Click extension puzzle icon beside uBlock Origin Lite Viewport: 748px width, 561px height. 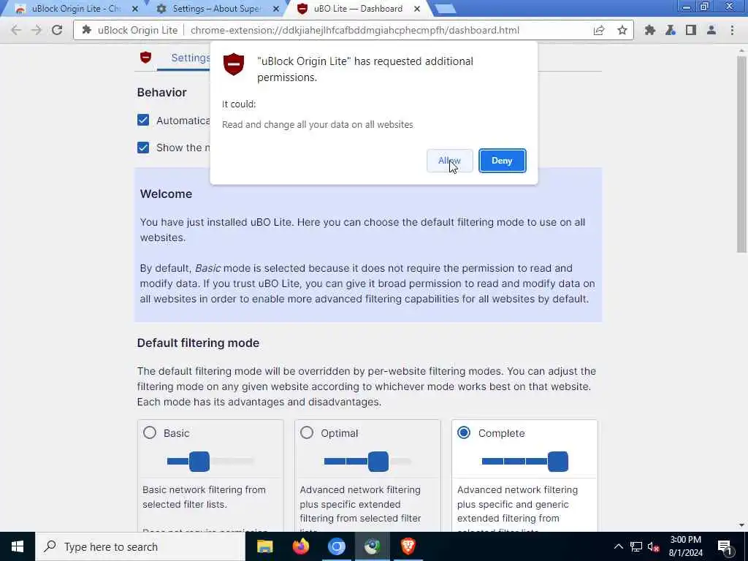point(86,30)
